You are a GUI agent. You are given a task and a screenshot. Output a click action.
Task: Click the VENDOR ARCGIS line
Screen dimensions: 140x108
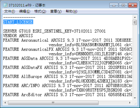coord(18,36)
